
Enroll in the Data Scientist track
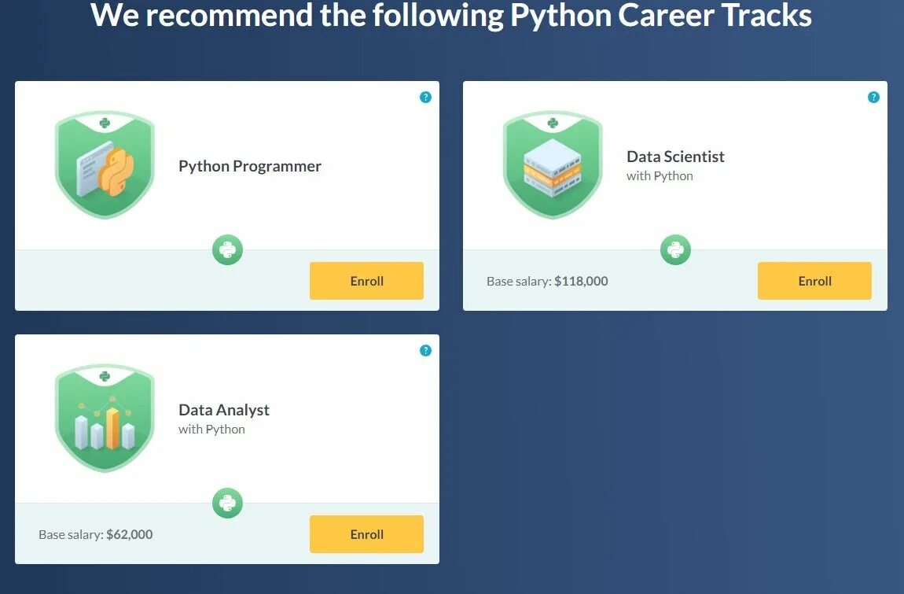coord(814,281)
